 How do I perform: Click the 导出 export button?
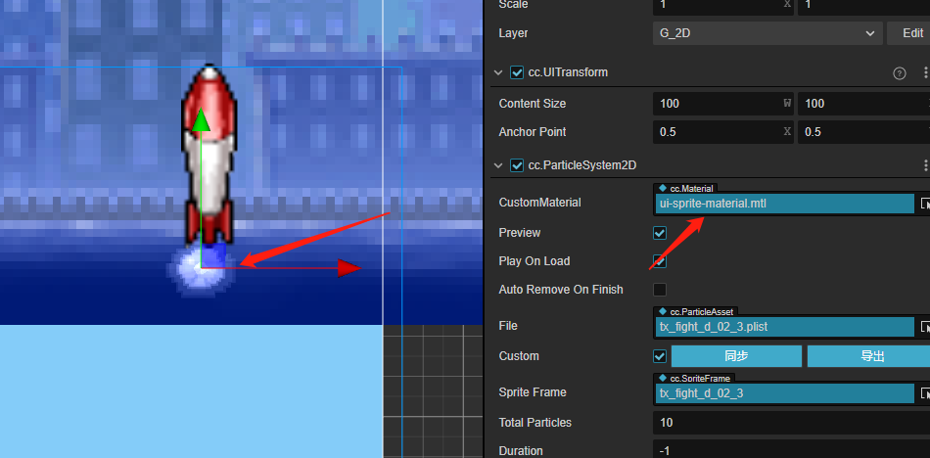pyautogui.click(x=868, y=356)
